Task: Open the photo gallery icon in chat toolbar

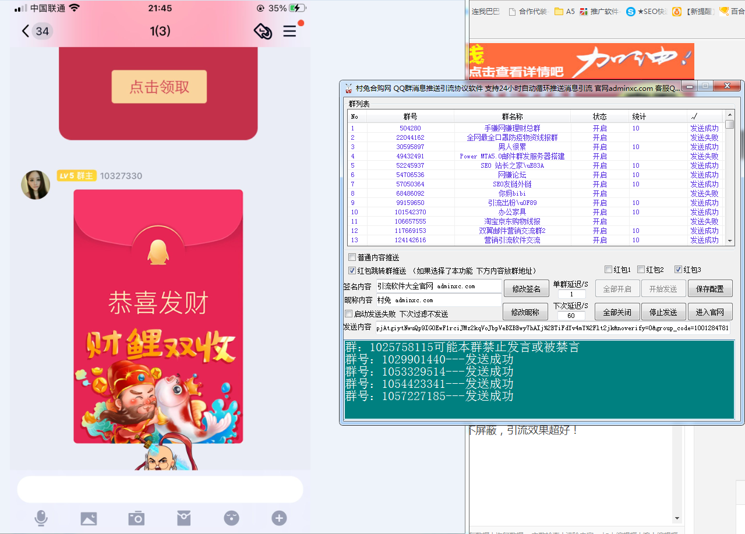Action: (x=89, y=518)
